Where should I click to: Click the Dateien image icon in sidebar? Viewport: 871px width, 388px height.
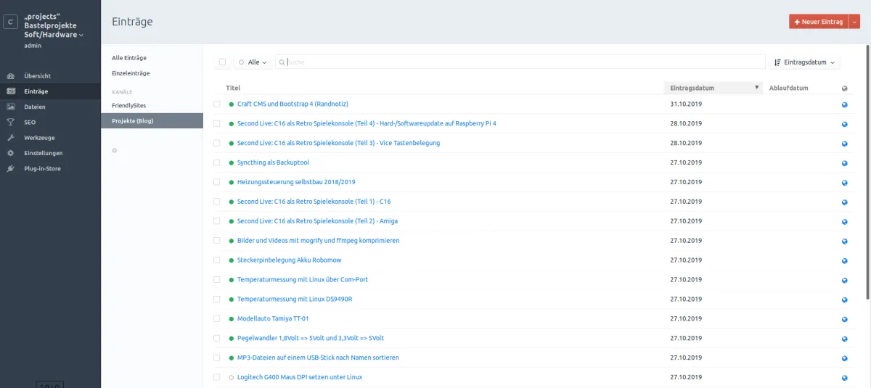click(11, 107)
